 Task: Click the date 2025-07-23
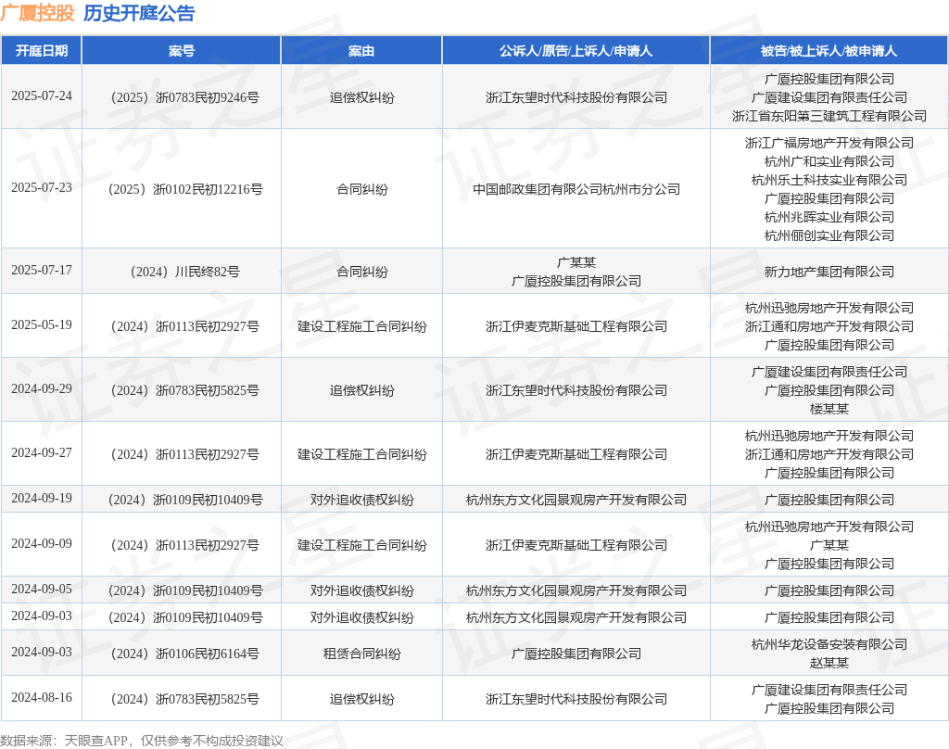[41, 187]
